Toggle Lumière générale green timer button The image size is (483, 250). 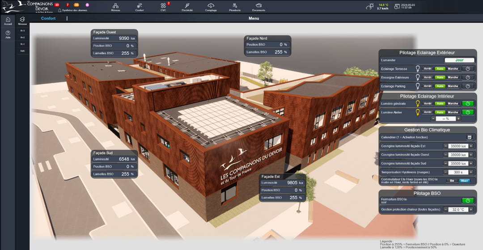pyautogui.click(x=468, y=103)
